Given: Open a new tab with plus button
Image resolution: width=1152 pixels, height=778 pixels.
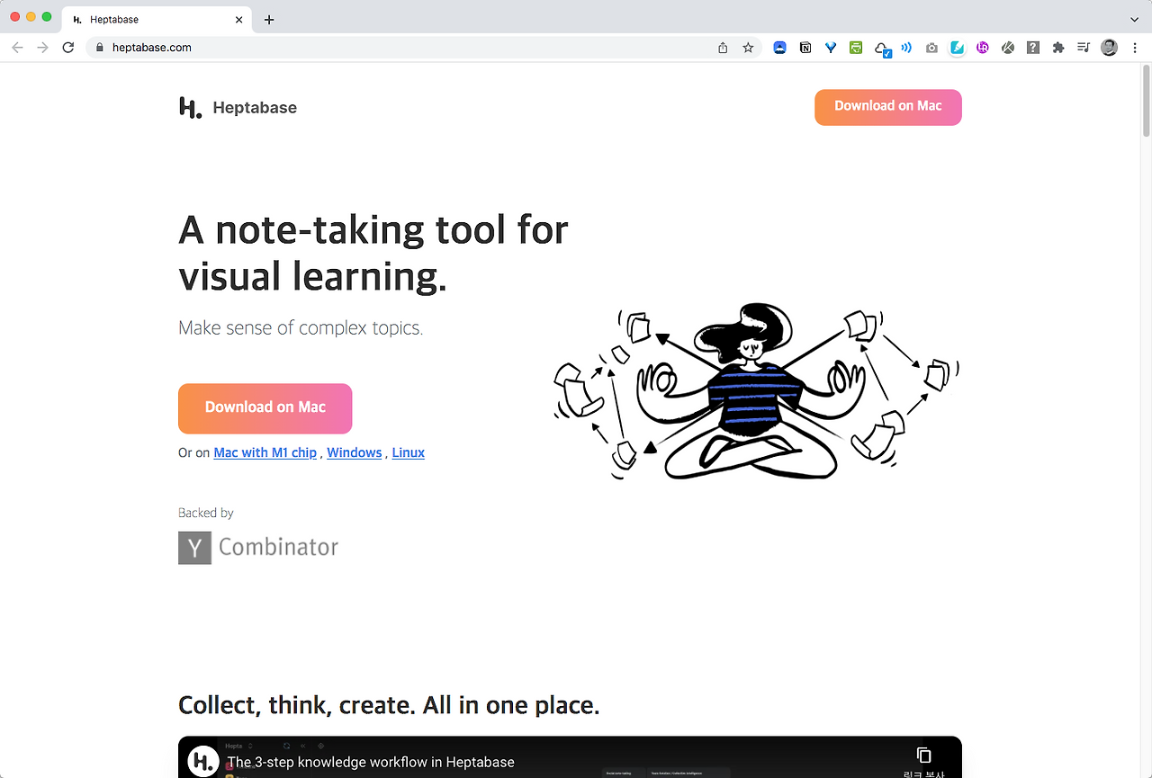Looking at the screenshot, I should [269, 19].
